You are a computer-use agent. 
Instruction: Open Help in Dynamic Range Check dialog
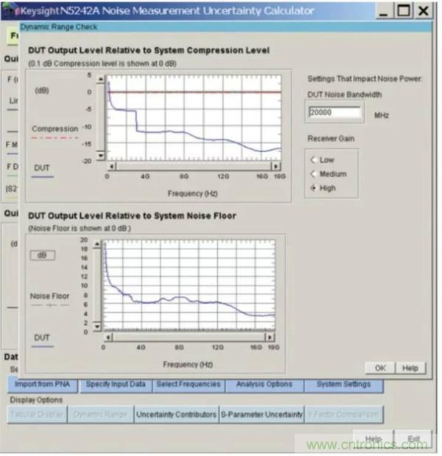click(x=410, y=367)
